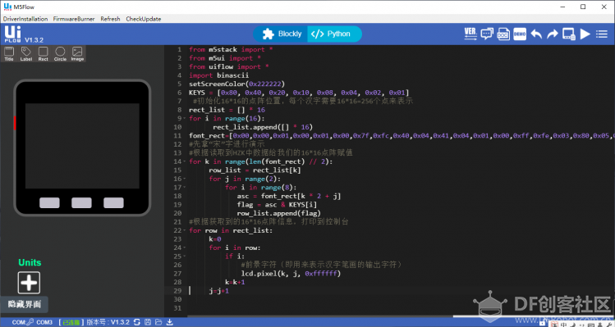
Task: Click the Units heading
Action: point(30,262)
